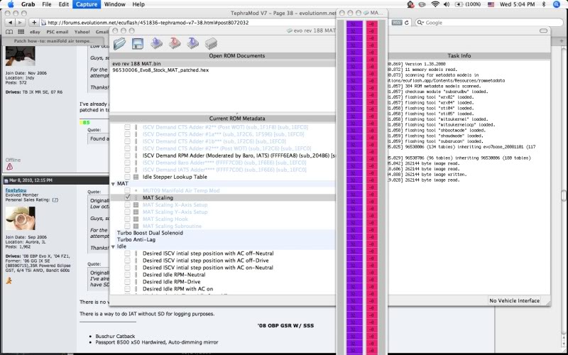
Task: Click the table icon beside Idle Stepper Lookup Table
Action: pyautogui.click(x=136, y=177)
